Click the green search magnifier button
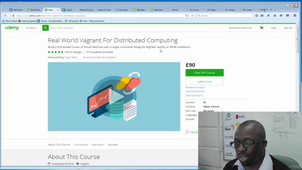This screenshot has width=302, height=170. 45,28
